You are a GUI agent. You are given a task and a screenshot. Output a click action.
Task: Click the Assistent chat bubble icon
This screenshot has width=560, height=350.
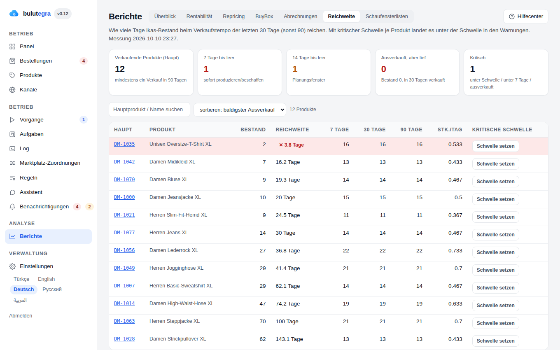[12, 192]
